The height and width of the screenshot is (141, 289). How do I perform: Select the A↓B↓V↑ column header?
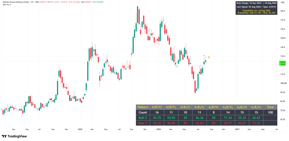point(242,107)
